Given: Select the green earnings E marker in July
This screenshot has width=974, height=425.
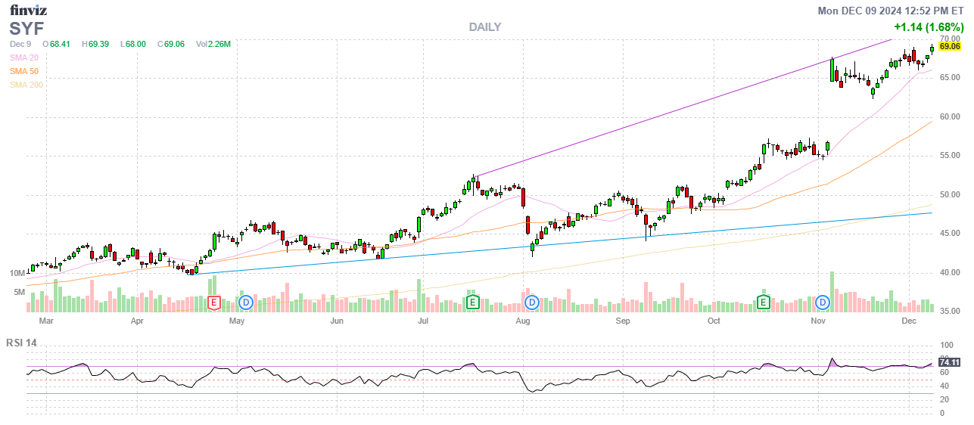Looking at the screenshot, I should [x=472, y=302].
